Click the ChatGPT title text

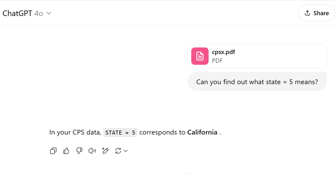(17, 13)
